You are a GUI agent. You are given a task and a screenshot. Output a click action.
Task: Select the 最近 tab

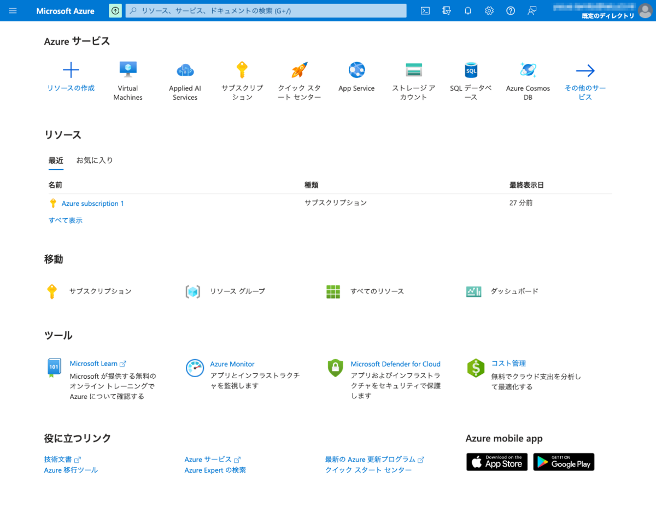(56, 160)
